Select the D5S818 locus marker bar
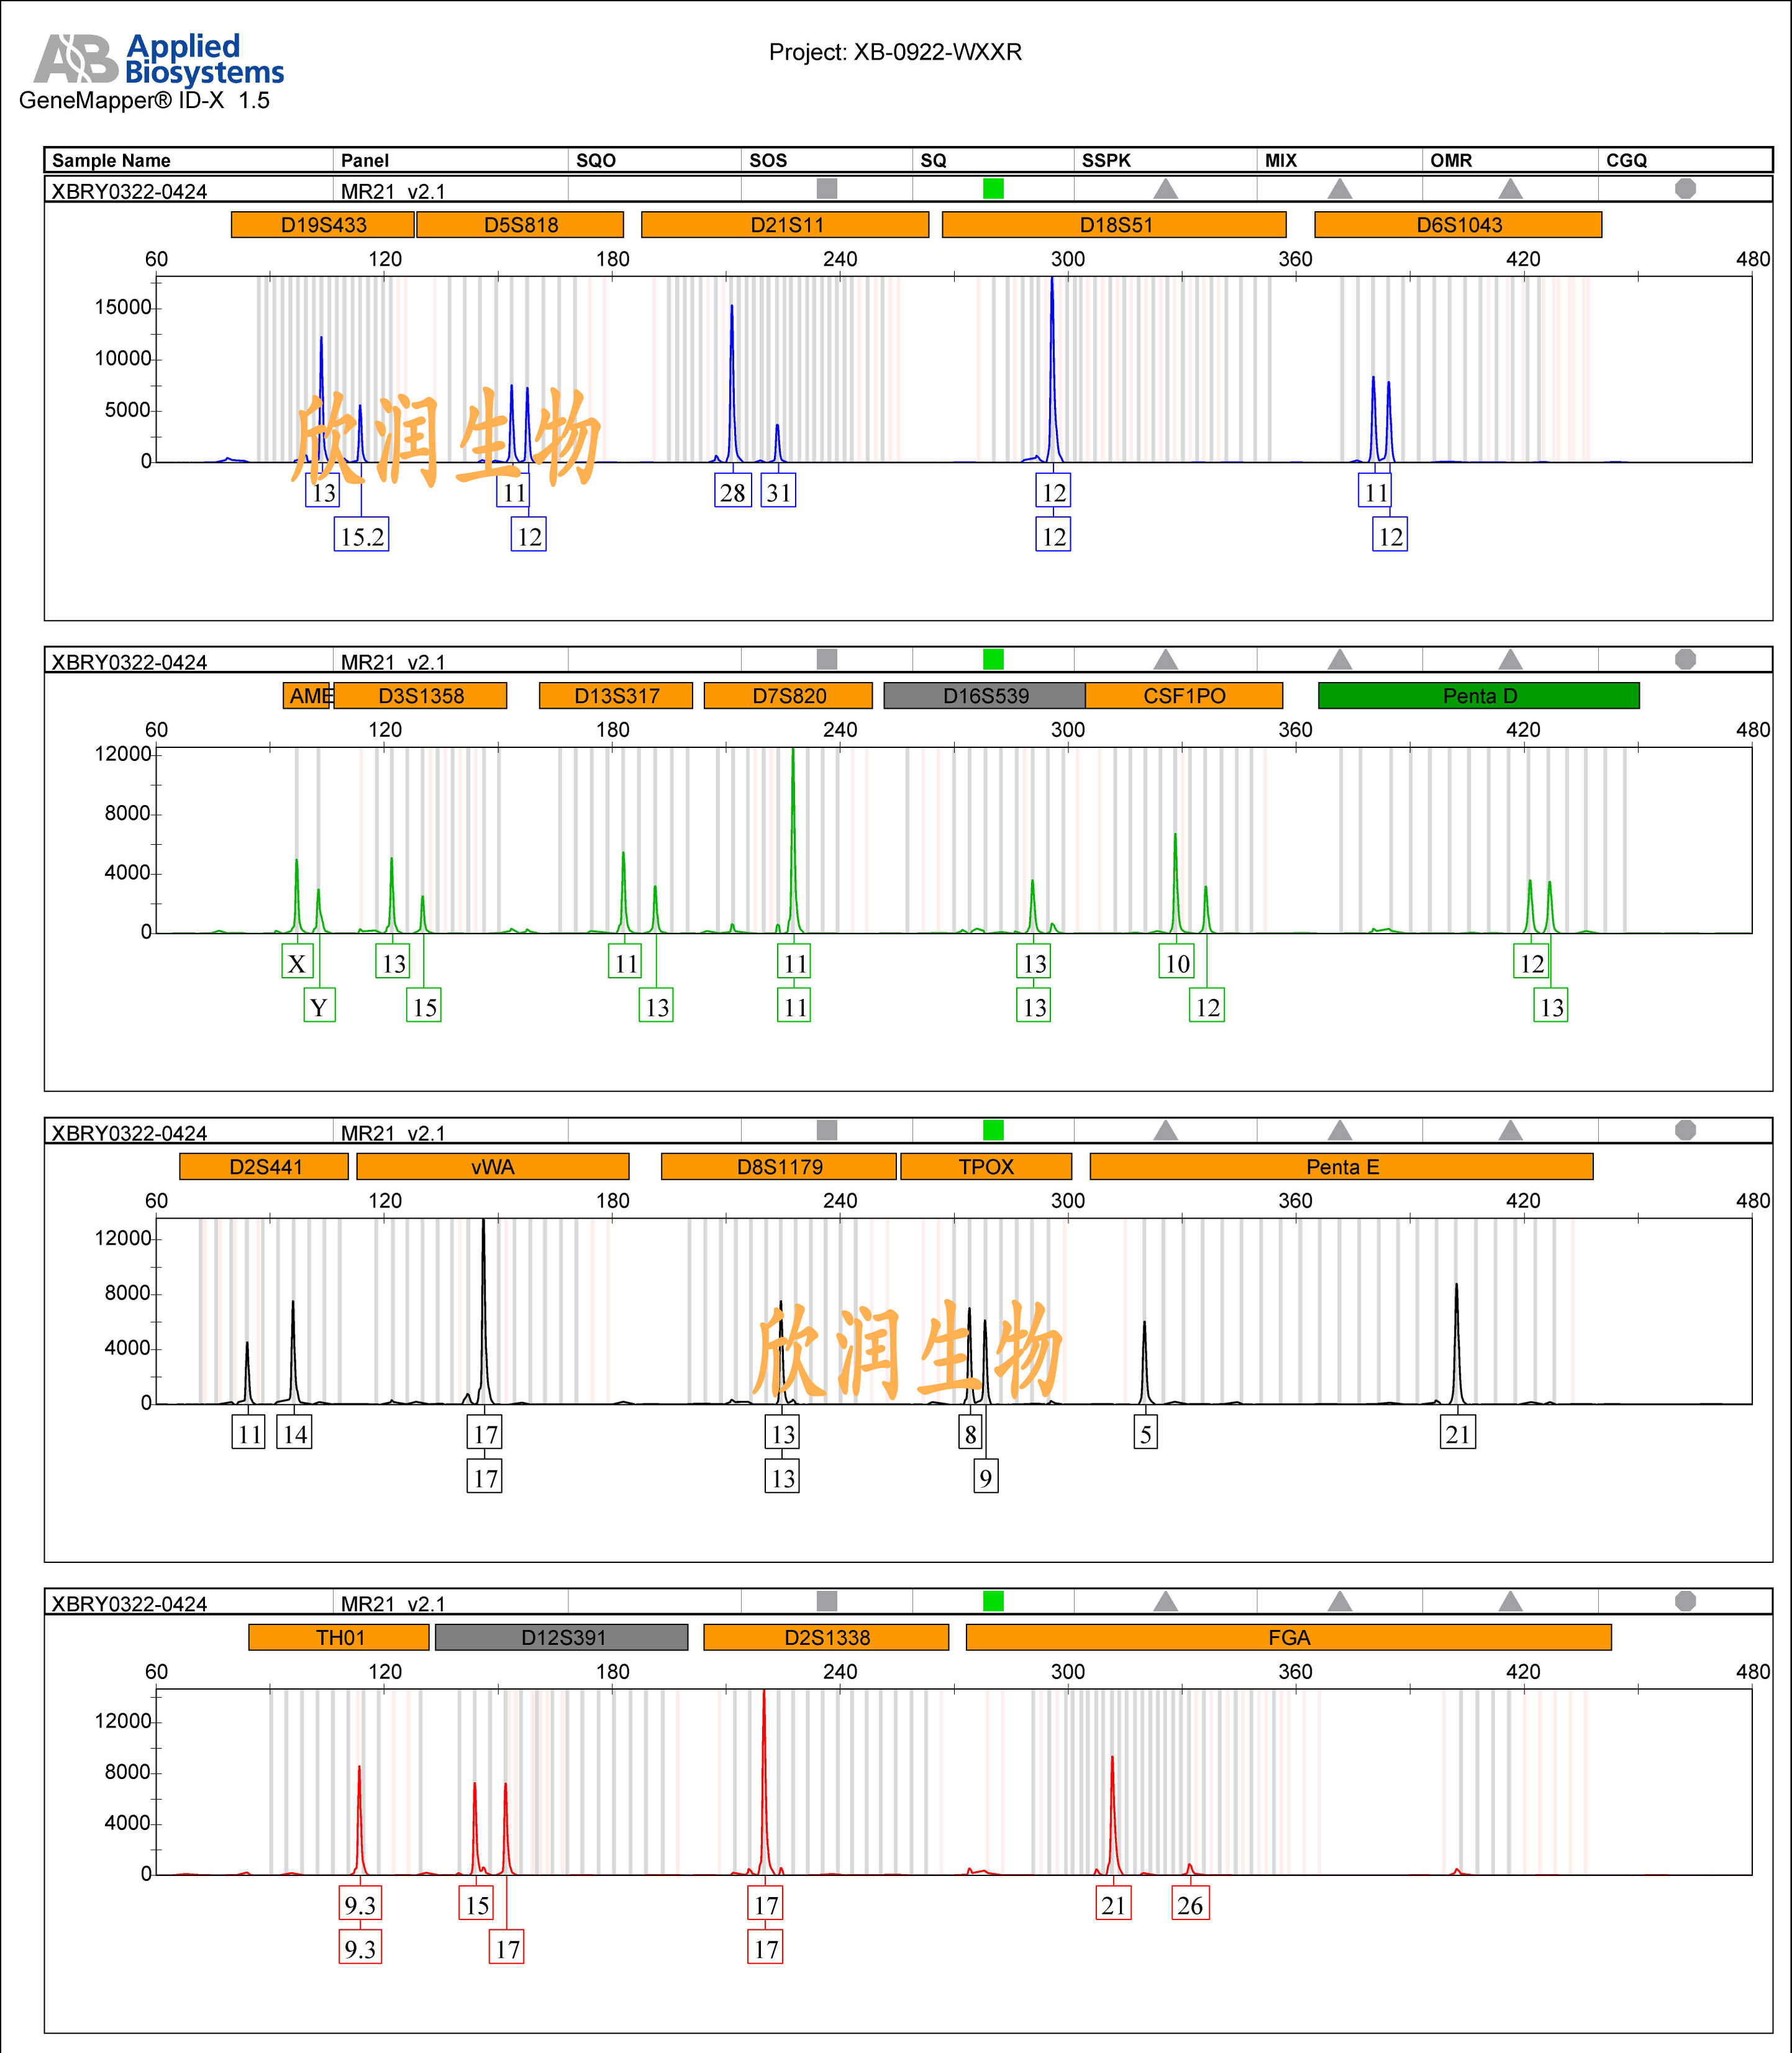Viewport: 1792px width, 2053px height. [520, 225]
